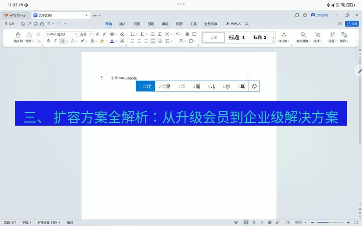
Task: Increase font size with A+ icon
Action: (98, 34)
